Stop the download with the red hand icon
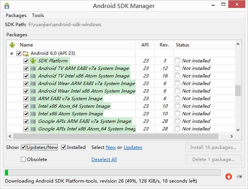 (229, 177)
